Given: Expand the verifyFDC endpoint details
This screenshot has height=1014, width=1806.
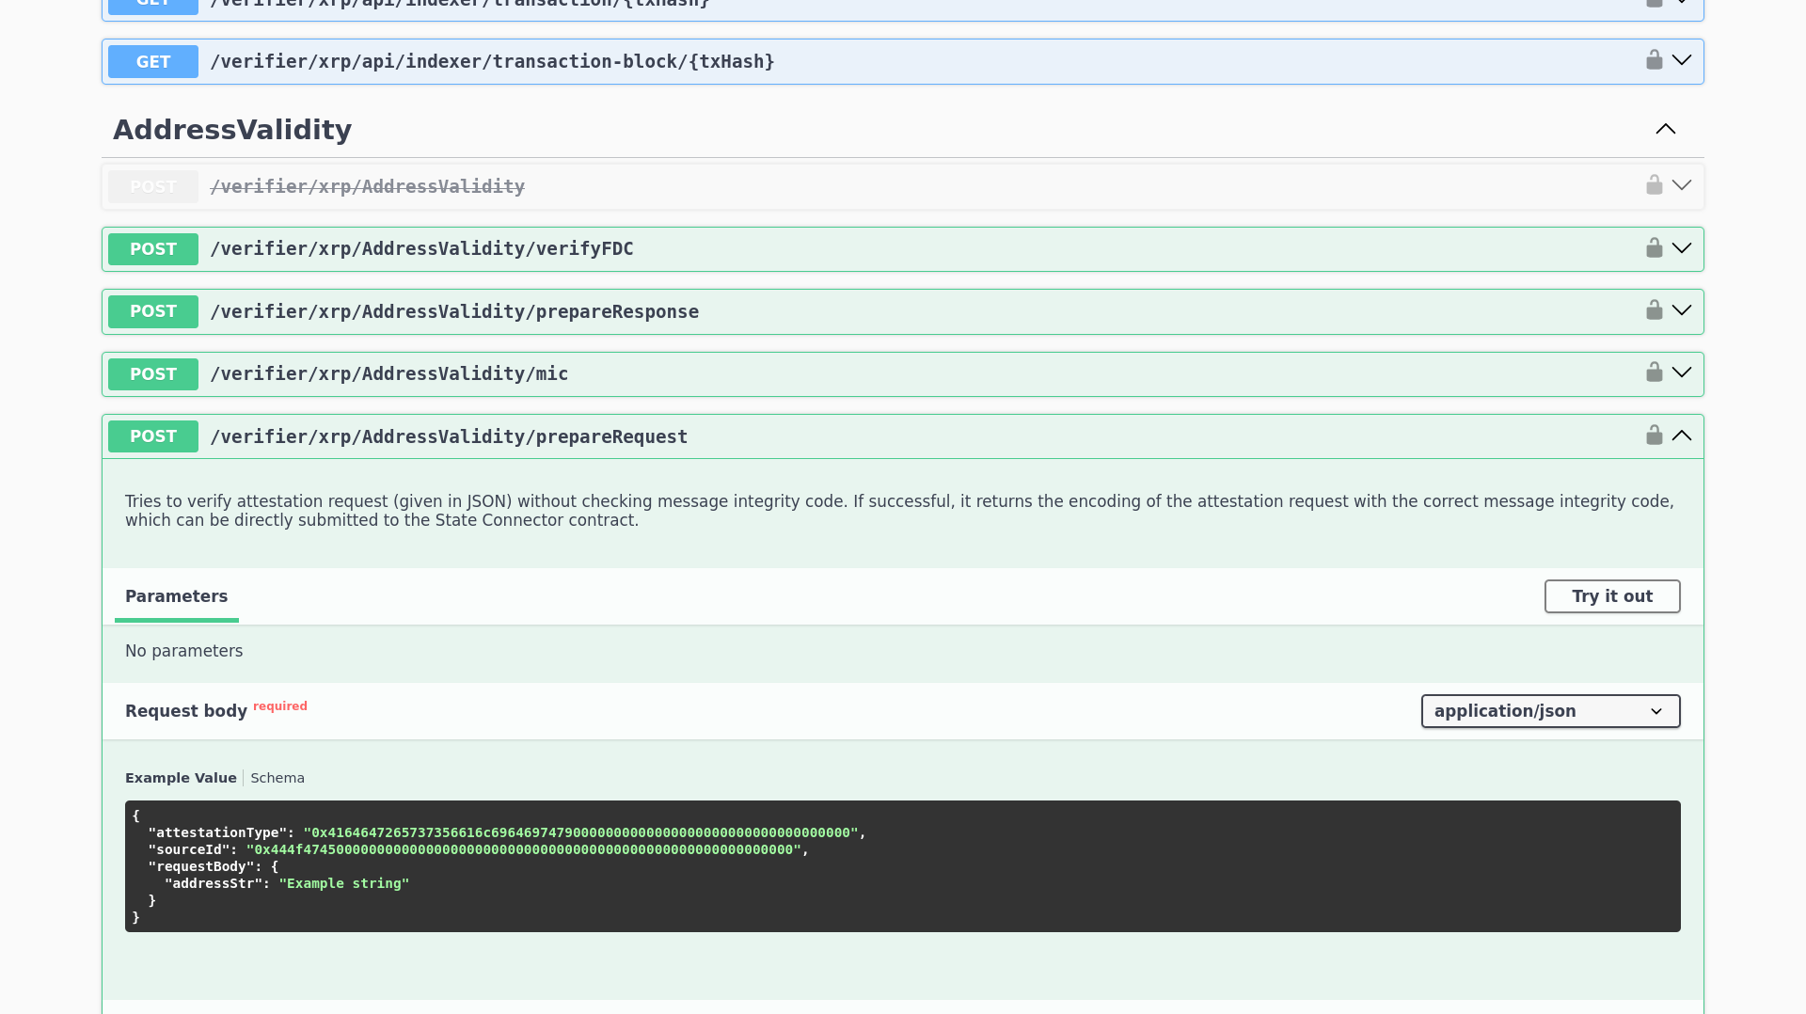Looking at the screenshot, I should coord(1683,247).
